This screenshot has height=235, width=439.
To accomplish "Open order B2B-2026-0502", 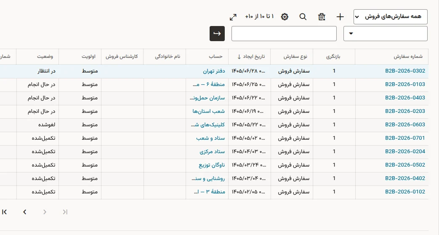I will pyautogui.click(x=405, y=164).
